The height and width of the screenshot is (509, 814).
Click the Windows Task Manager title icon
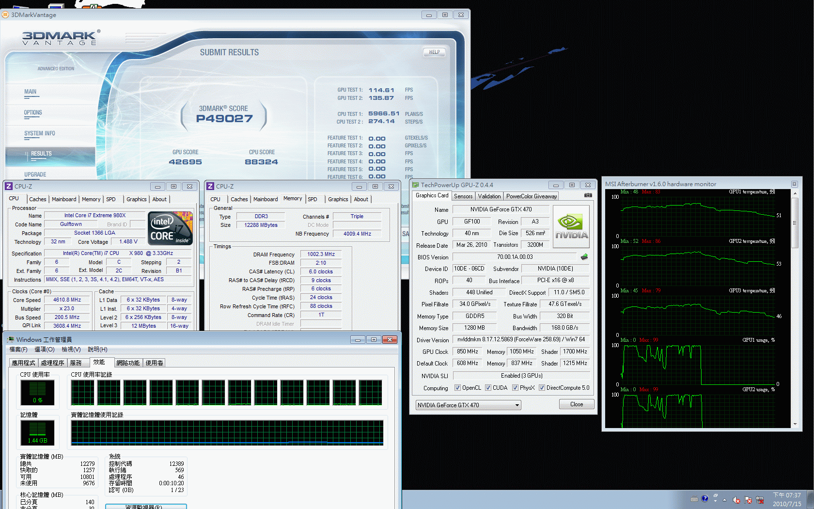[10, 339]
